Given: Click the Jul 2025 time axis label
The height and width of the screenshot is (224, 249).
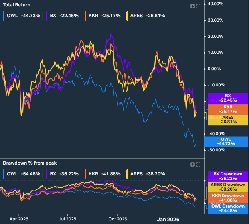Looking at the screenshot, I should pos(67,219).
